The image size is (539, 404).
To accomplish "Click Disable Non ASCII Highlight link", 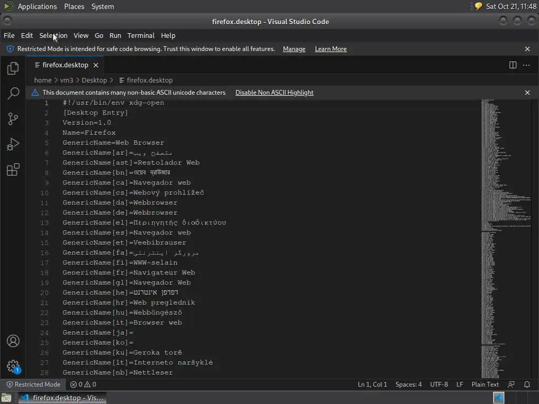I will 274,93.
